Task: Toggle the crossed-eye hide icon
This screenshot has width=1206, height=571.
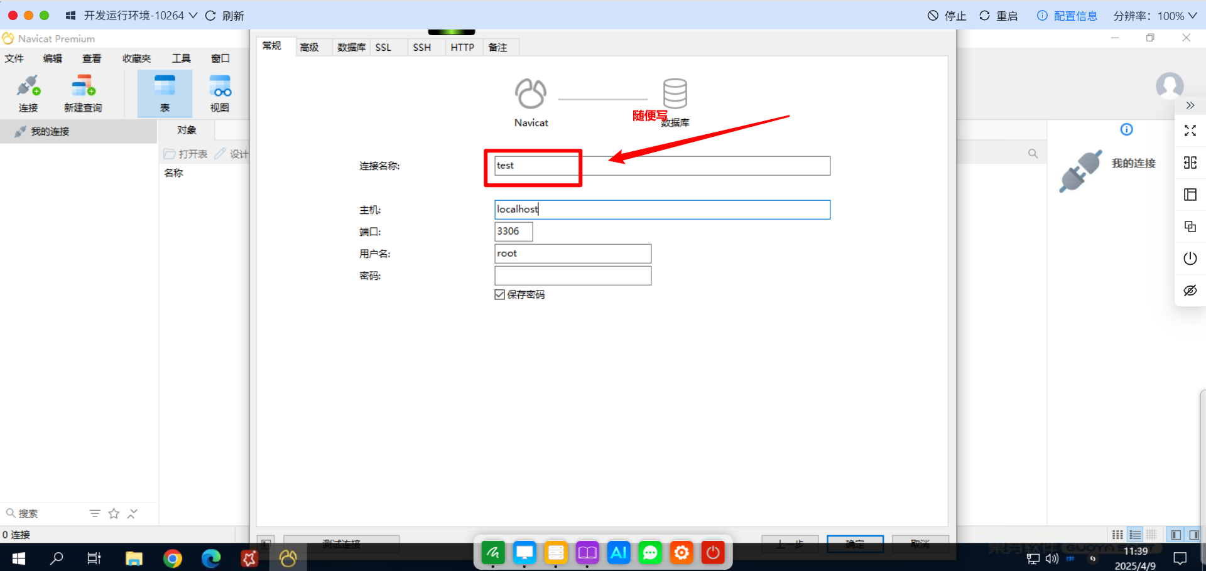Action: (1190, 291)
